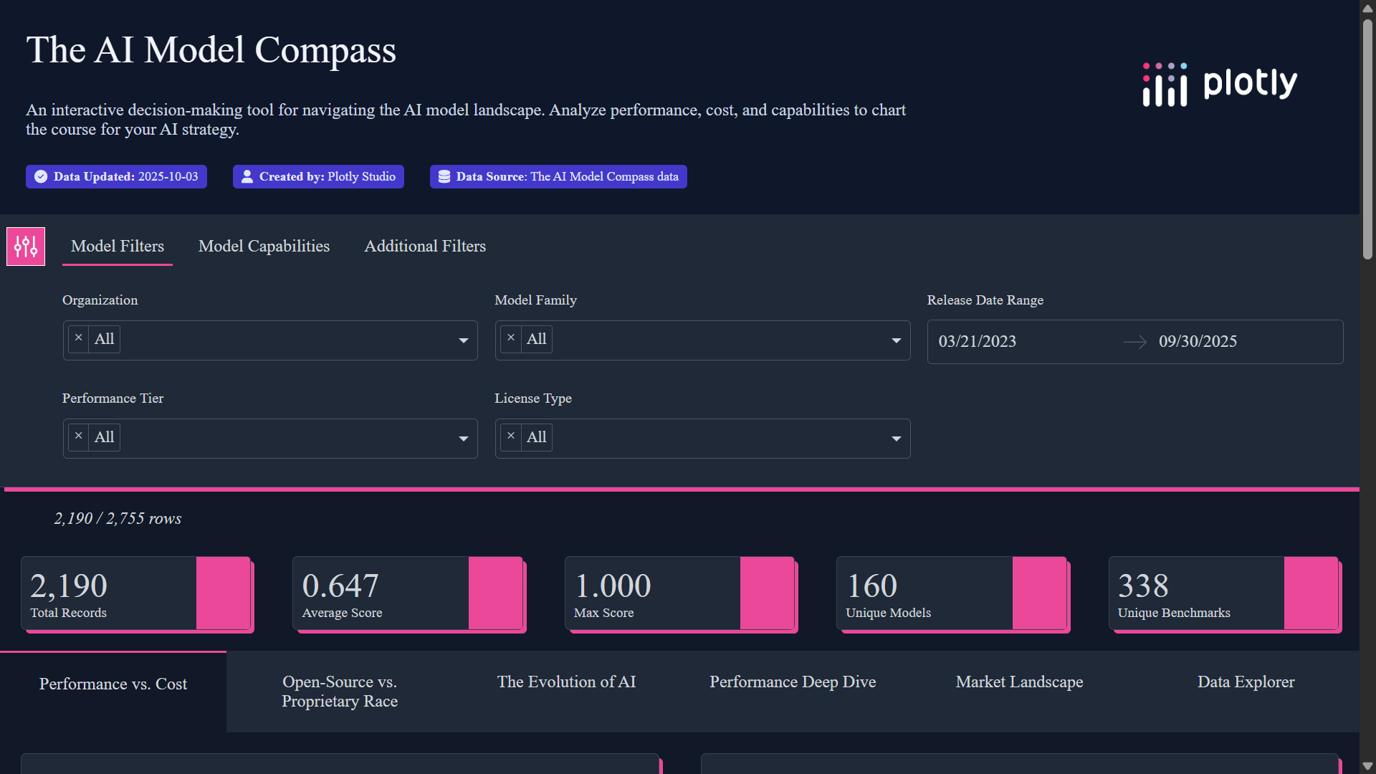Open the Data Explorer tab
The image size is (1376, 774).
click(1246, 682)
